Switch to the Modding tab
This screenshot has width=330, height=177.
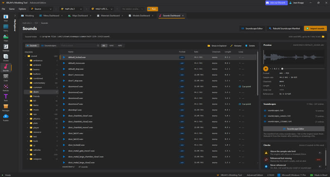point(27,16)
